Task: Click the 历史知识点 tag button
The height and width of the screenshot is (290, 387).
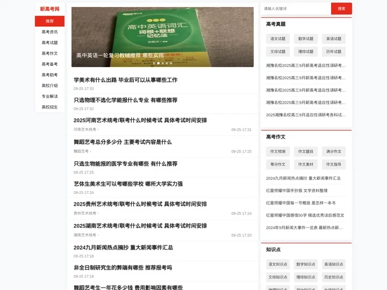Action: [x=334, y=277]
